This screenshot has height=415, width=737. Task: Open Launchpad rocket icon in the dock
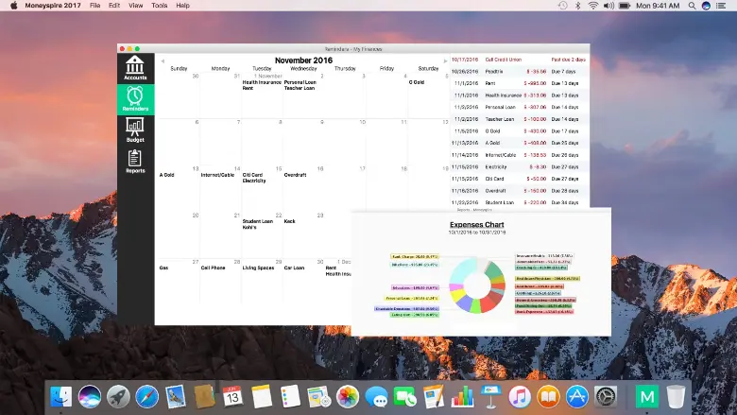click(x=118, y=397)
